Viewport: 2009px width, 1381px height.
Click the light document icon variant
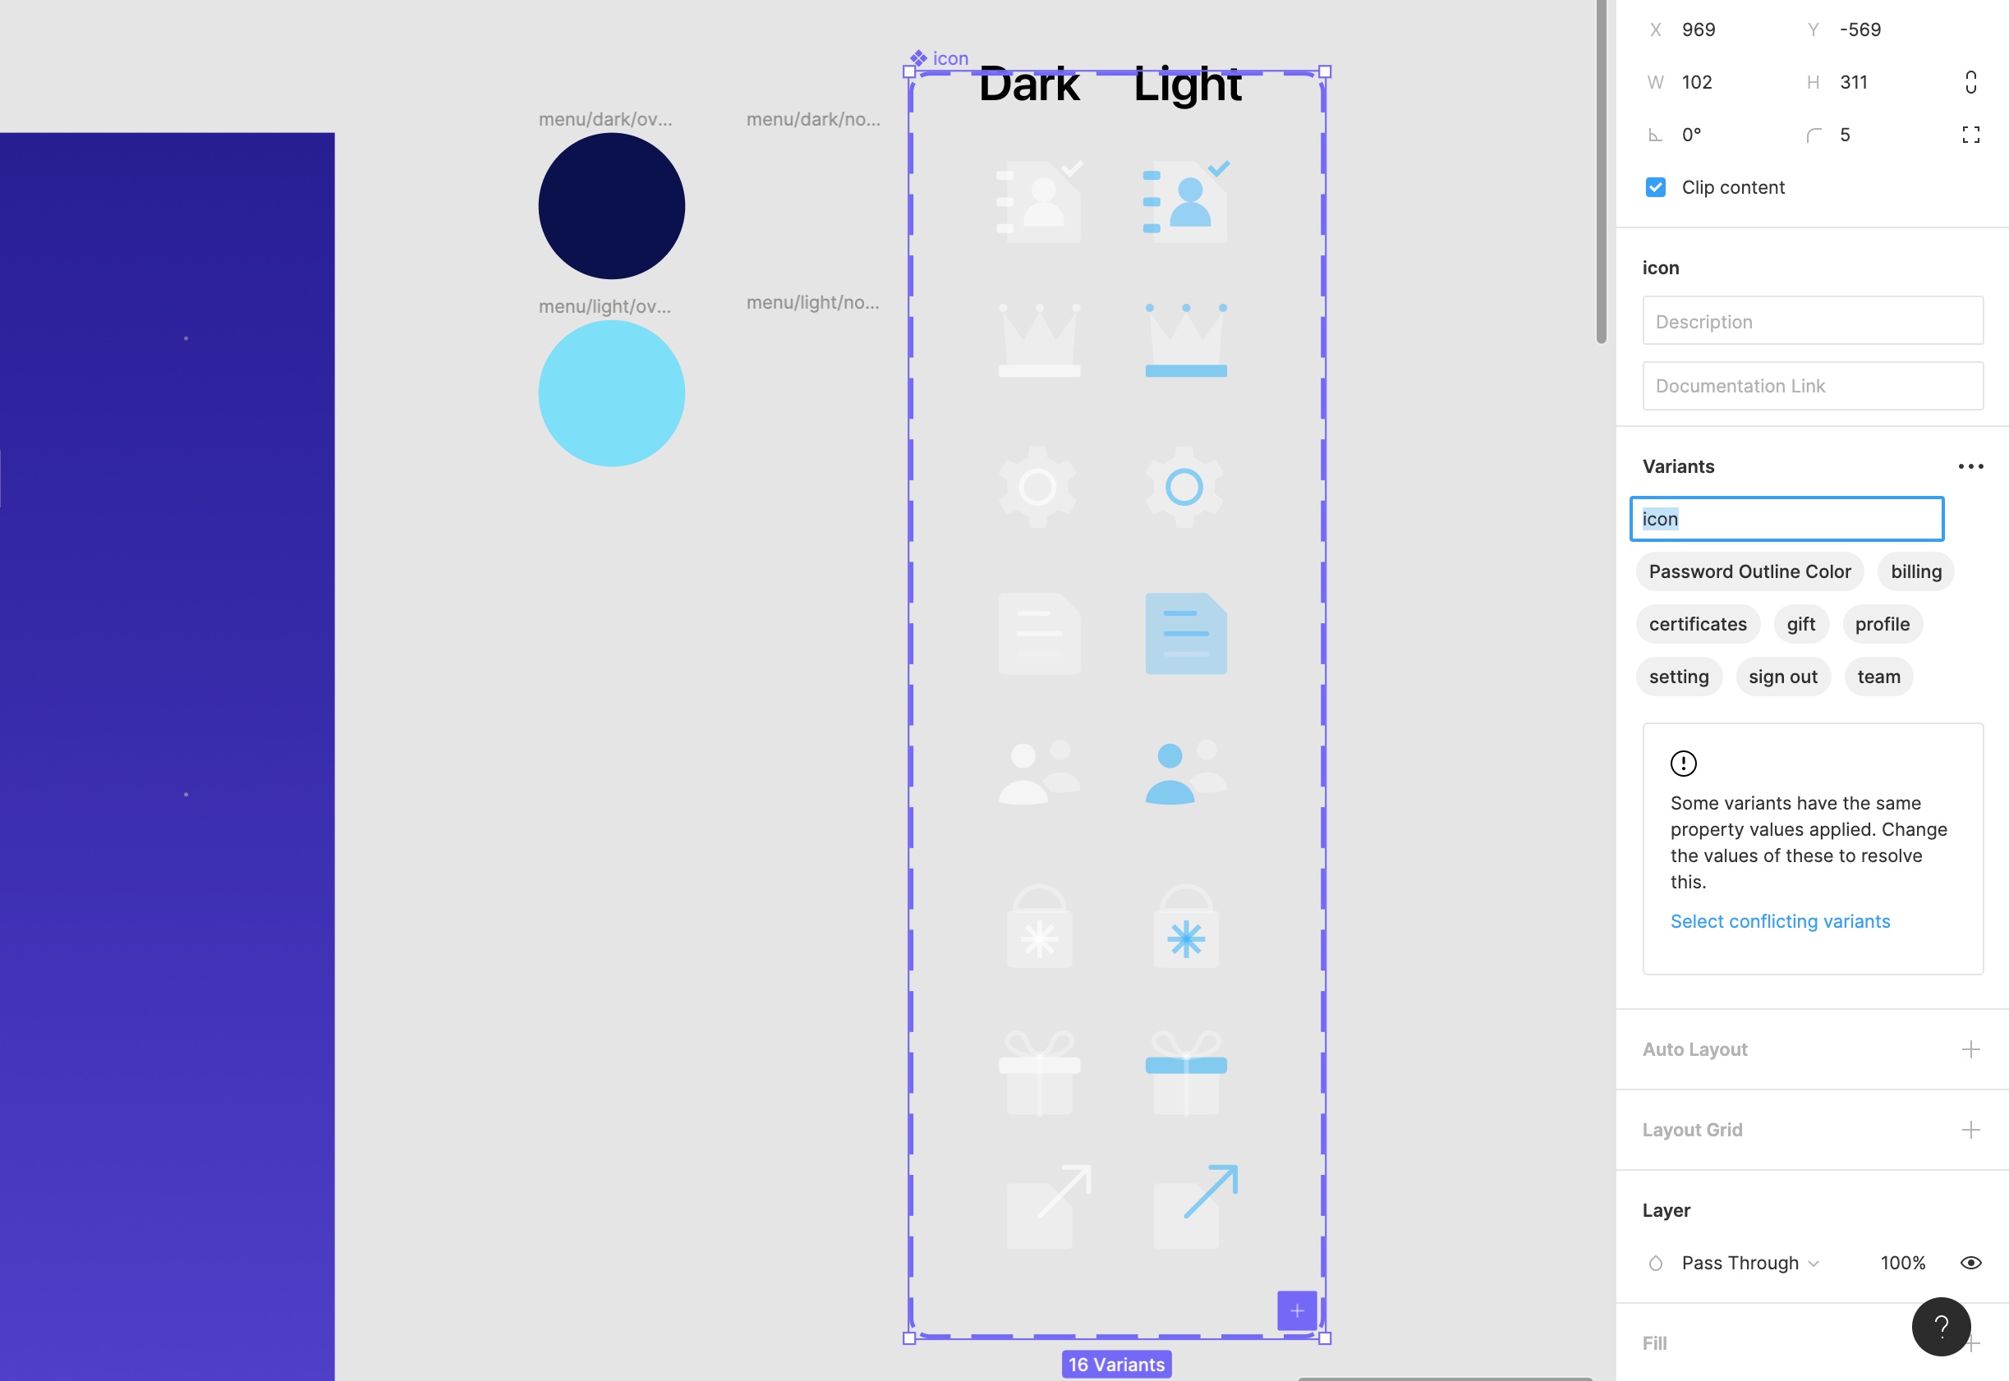pos(1187,633)
